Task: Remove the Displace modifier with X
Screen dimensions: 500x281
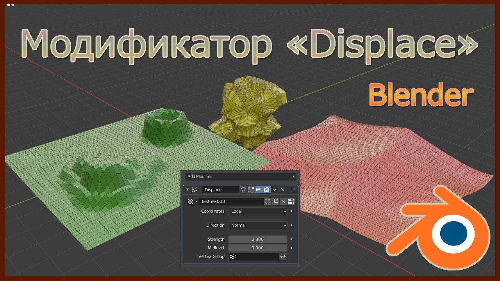Action: 283,190
